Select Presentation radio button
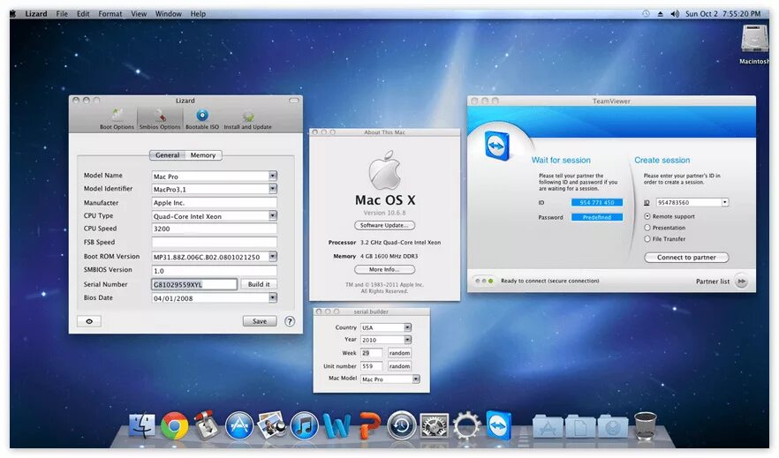 coord(647,228)
